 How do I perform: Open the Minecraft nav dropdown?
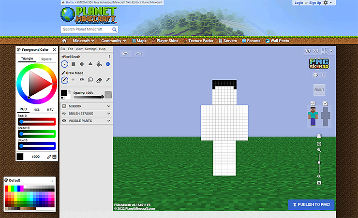click(83, 41)
